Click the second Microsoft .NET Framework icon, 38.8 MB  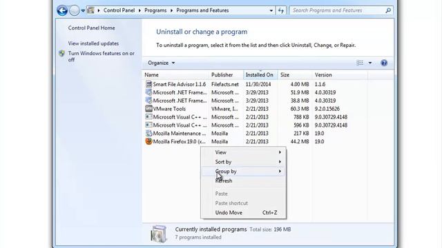point(148,101)
